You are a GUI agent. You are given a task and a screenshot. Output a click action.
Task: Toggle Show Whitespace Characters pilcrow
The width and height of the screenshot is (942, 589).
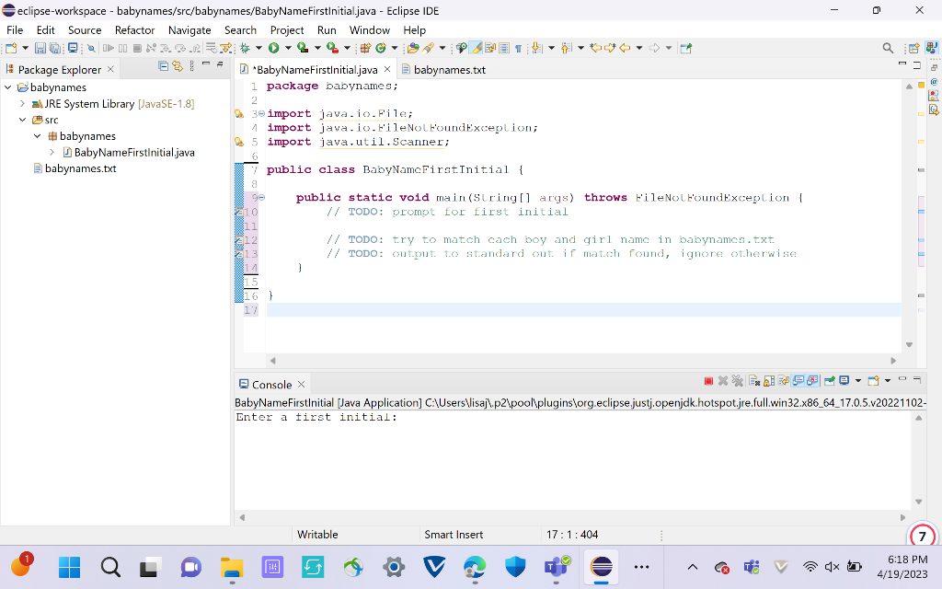[518, 49]
